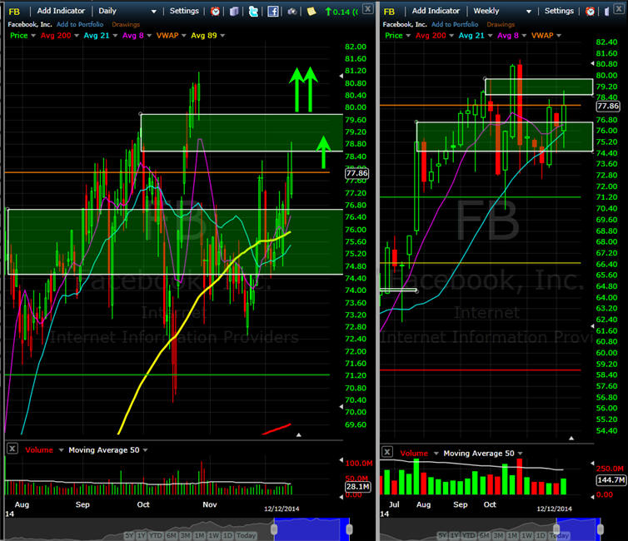Click left handle of Daily range slider
Image resolution: width=628 pixels, height=541 pixels.
pos(274,529)
